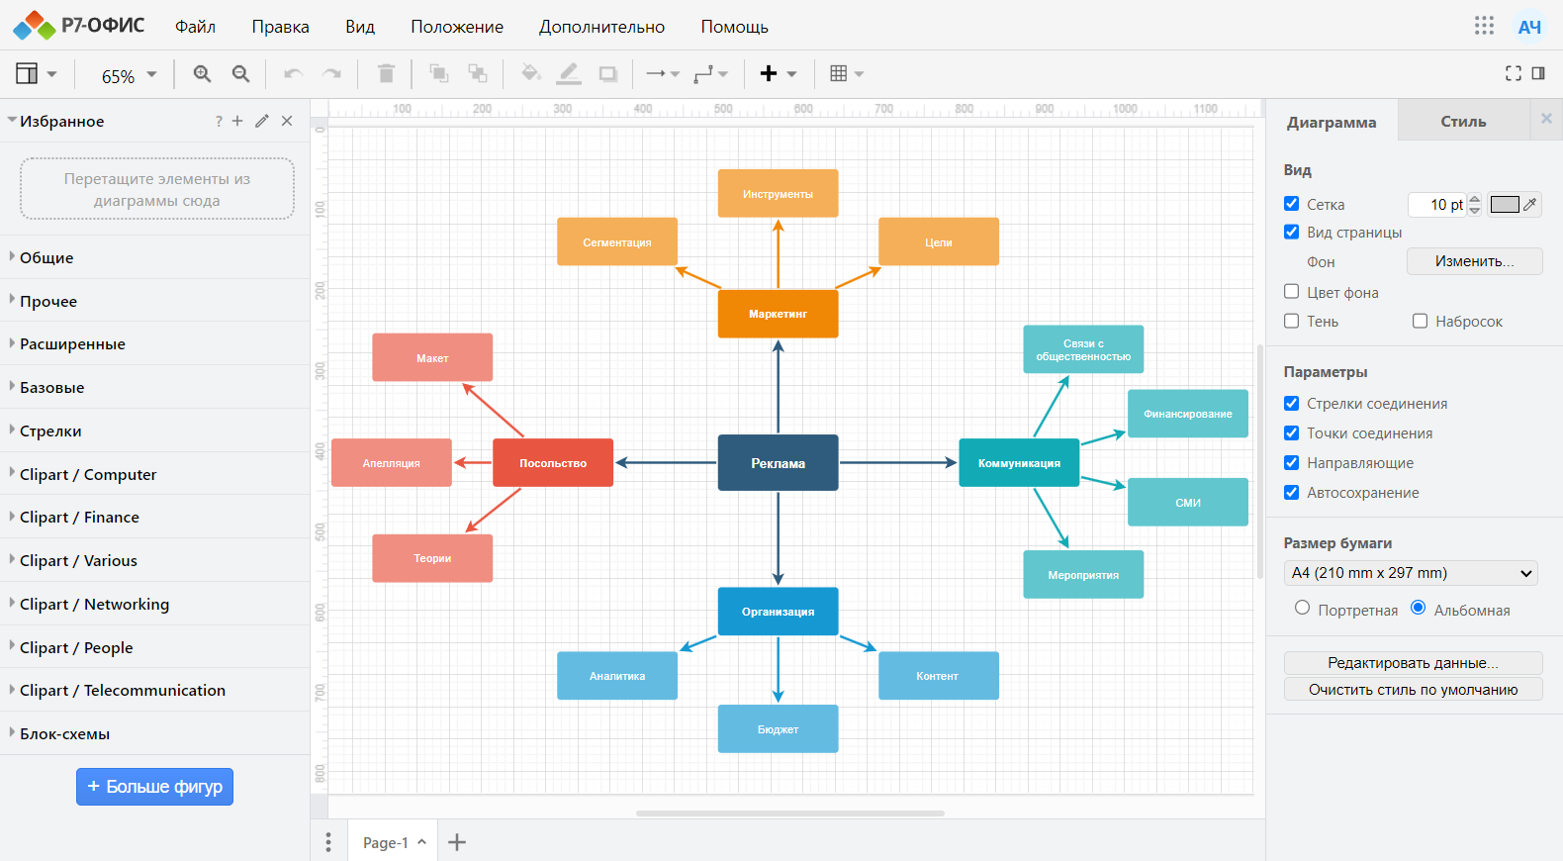Expand the Стрелки shape category
Viewport: 1563px width, 861px height.
(50, 431)
